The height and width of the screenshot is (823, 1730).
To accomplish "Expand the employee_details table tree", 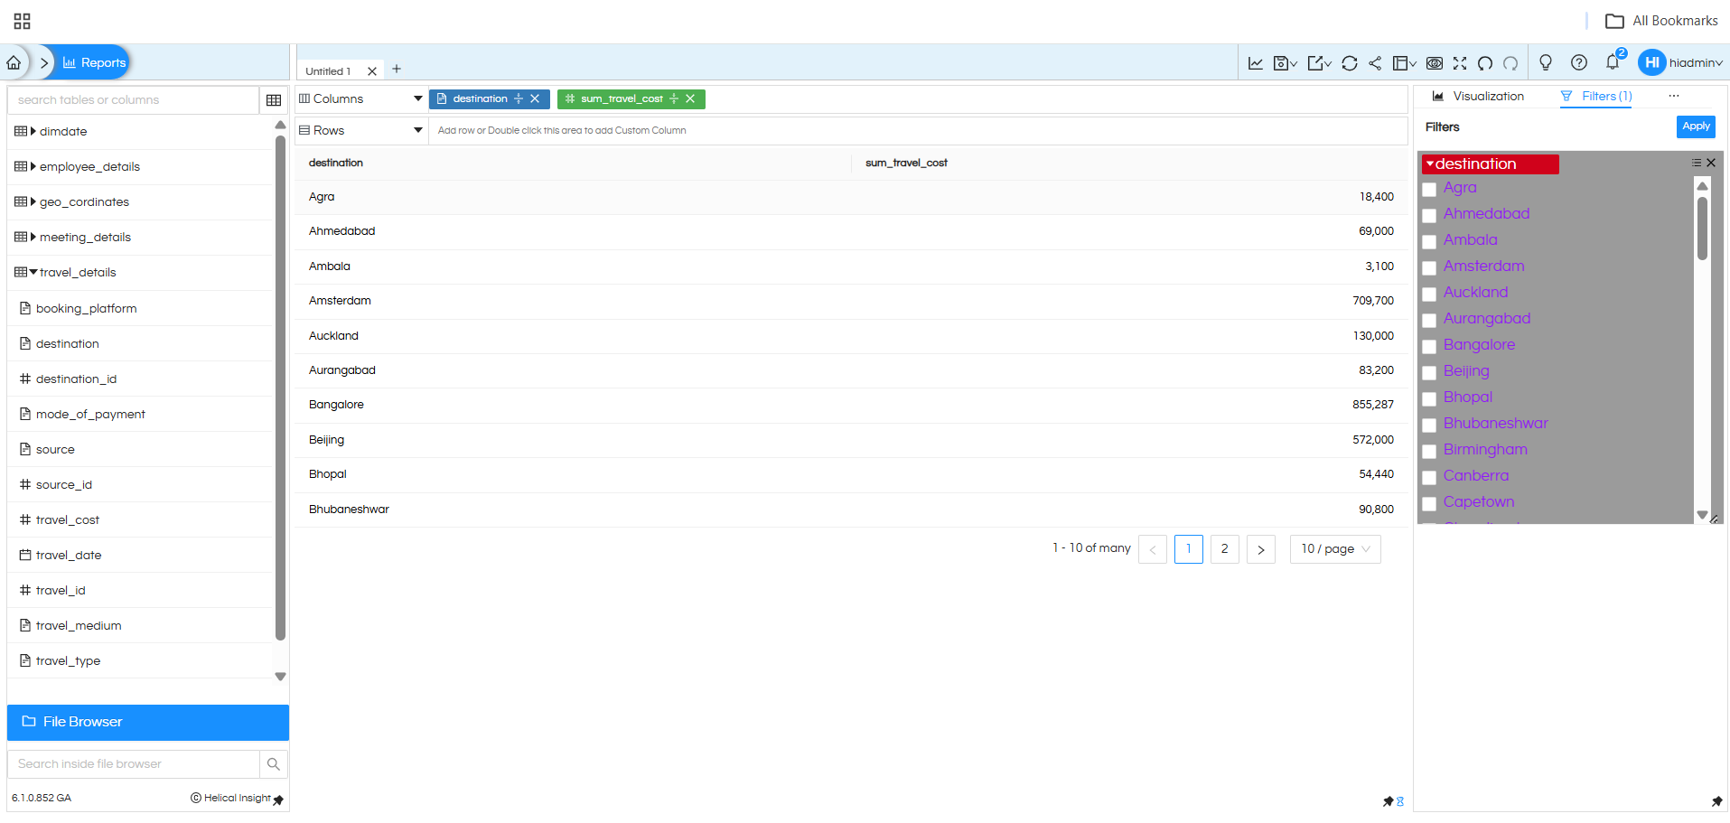I will click(x=33, y=166).
